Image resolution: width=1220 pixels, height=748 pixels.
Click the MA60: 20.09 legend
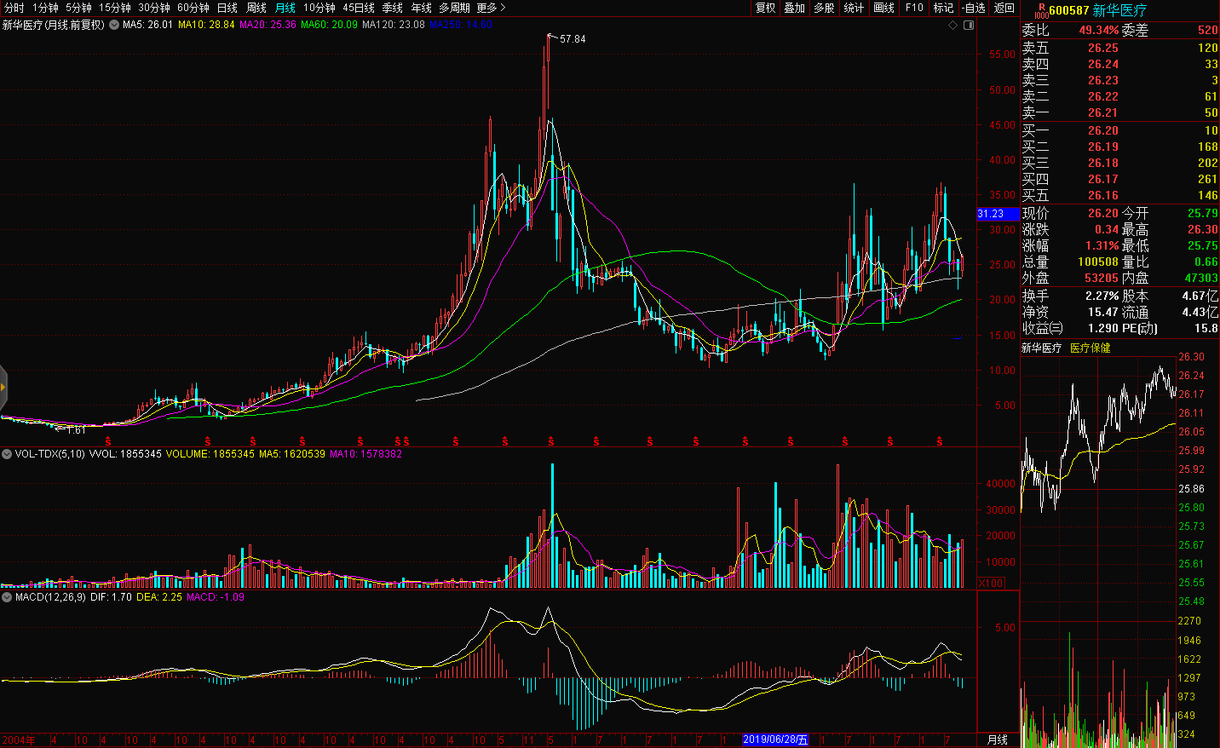click(329, 25)
